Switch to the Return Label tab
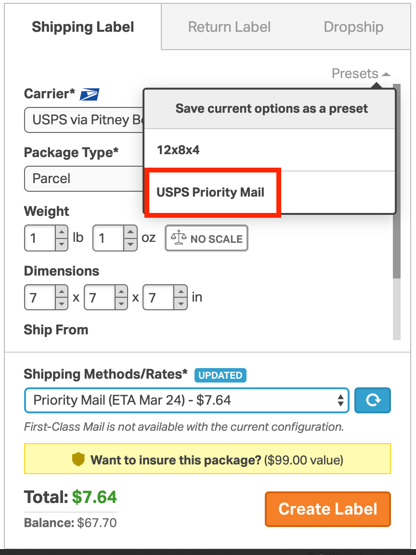Image resolution: width=416 pixels, height=555 pixels. [229, 27]
